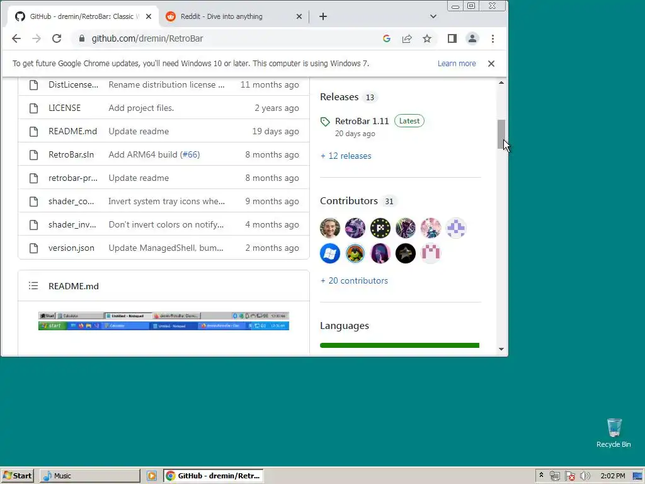The image size is (645, 484).
Task: Click the Google icon in address bar
Action: [x=386, y=38]
